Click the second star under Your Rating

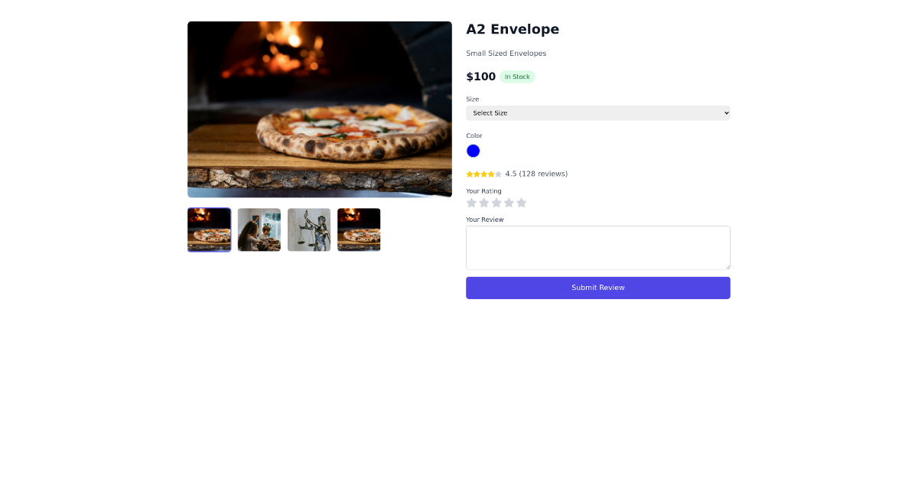point(483,203)
